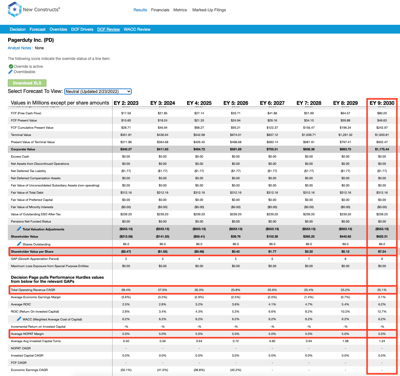The width and height of the screenshot is (400, 376).
Task: Open the Analyst Notes link
Action: click(x=19, y=48)
